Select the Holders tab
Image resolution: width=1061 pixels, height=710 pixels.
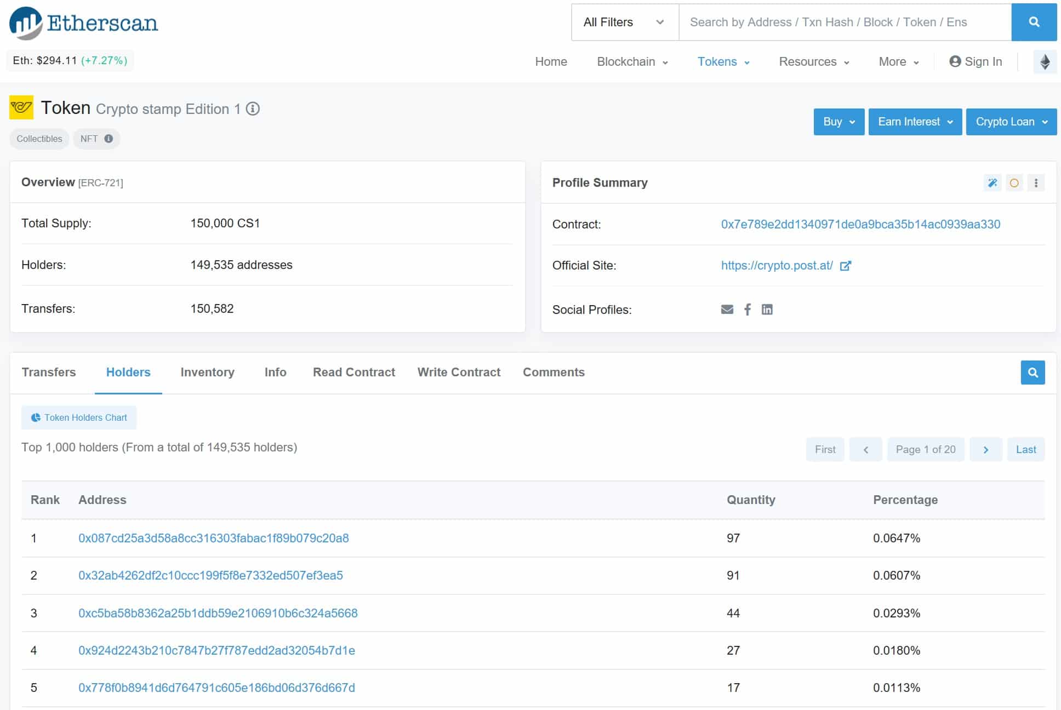coord(128,373)
